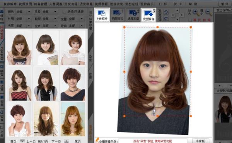Go to 下一页 next page

click(x=56, y=141)
